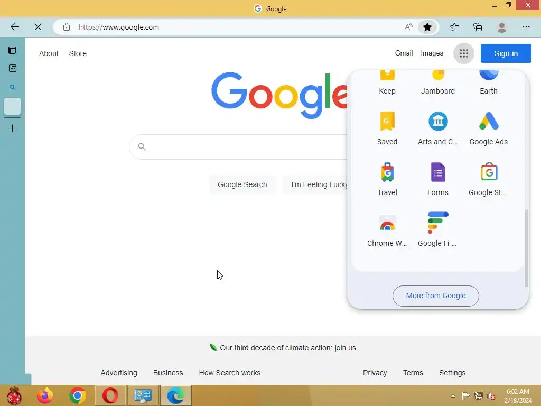Click the lock icon in the address bar
The height and width of the screenshot is (406, 541).
pos(67,27)
